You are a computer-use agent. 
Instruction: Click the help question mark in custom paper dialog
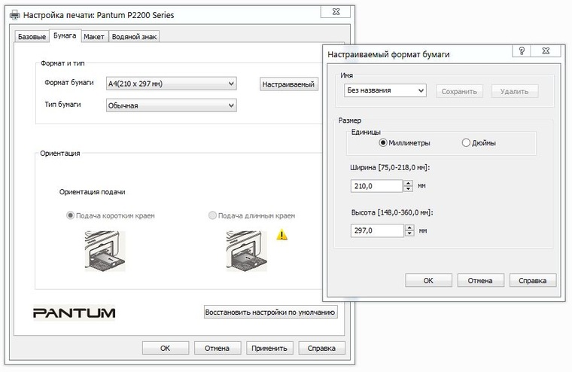click(x=522, y=50)
